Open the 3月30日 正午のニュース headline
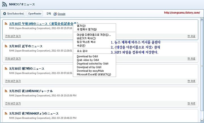 coord(26,46)
